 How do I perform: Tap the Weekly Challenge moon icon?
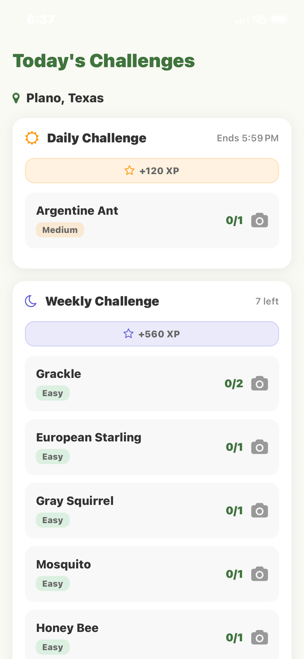[x=31, y=301]
